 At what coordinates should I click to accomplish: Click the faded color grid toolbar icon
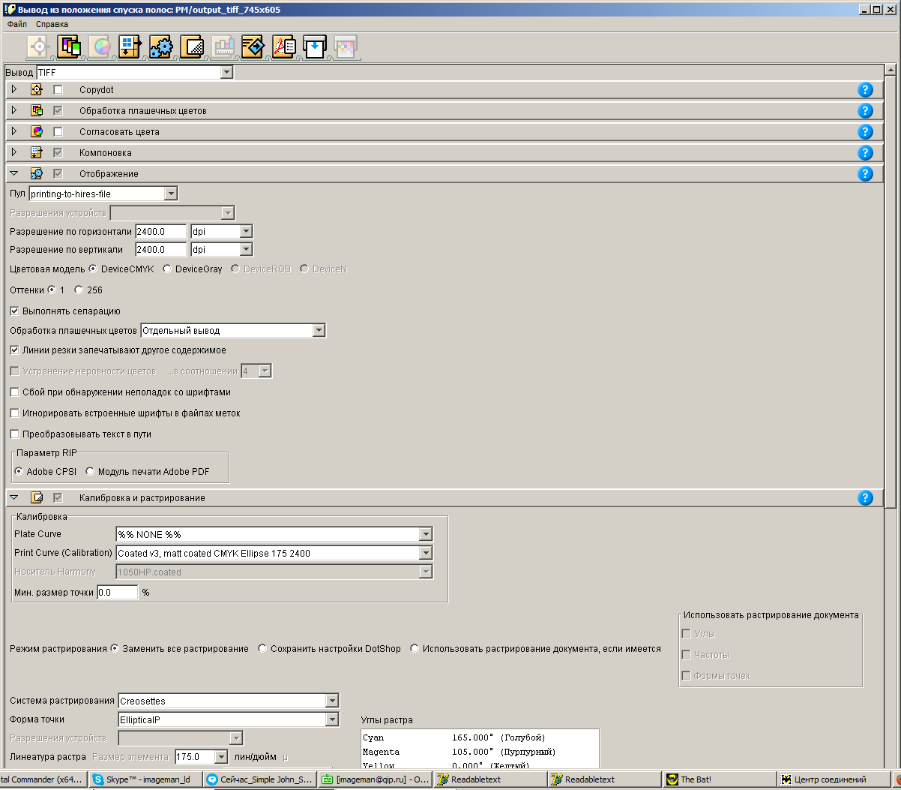(346, 47)
